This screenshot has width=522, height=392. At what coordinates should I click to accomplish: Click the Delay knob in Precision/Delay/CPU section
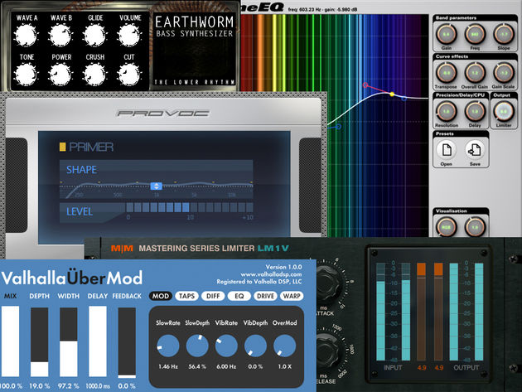coord(475,112)
